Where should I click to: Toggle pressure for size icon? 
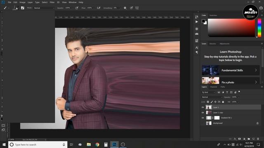click(x=131, y=8)
